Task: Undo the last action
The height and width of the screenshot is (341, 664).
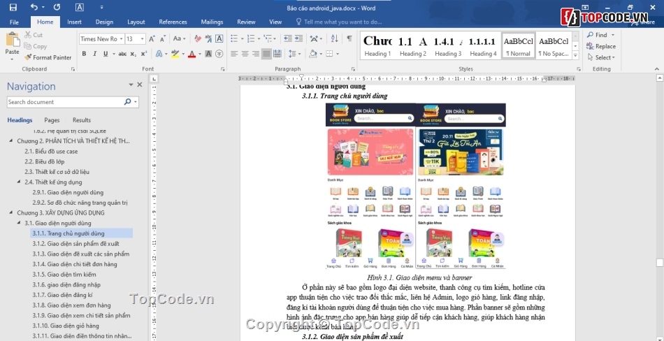Action: (34, 8)
